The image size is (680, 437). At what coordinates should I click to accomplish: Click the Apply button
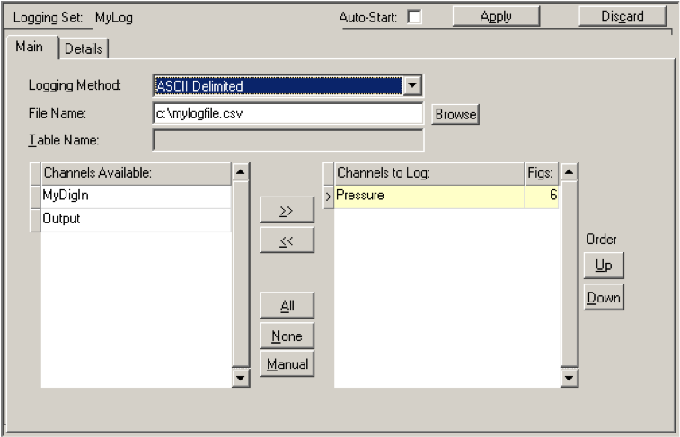point(496,16)
